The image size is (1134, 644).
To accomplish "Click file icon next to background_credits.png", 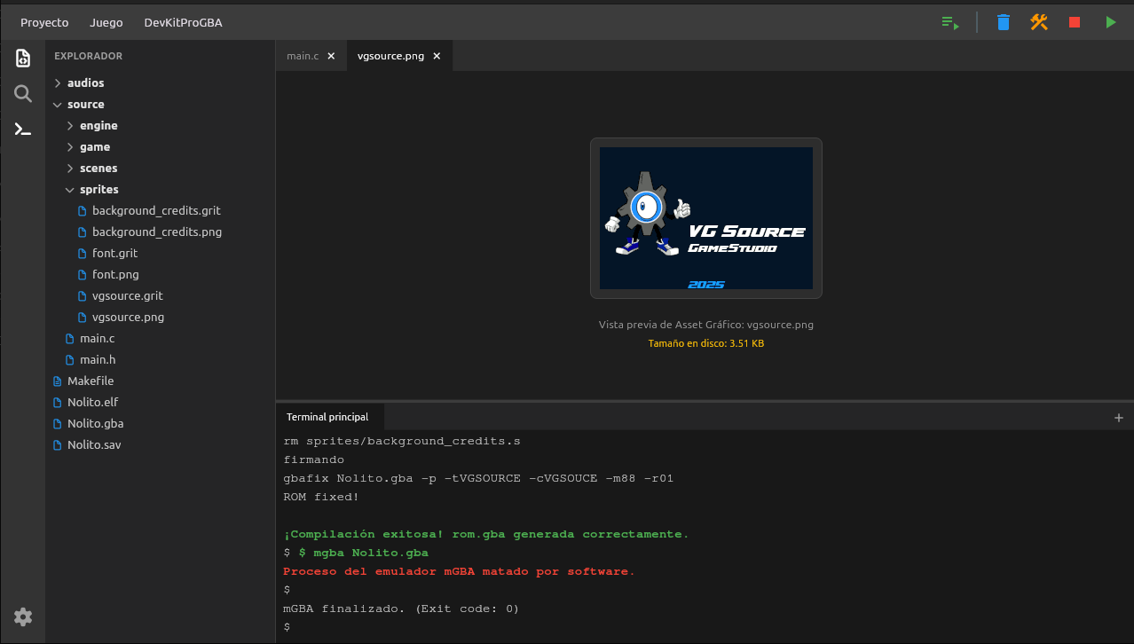I will click(x=83, y=232).
